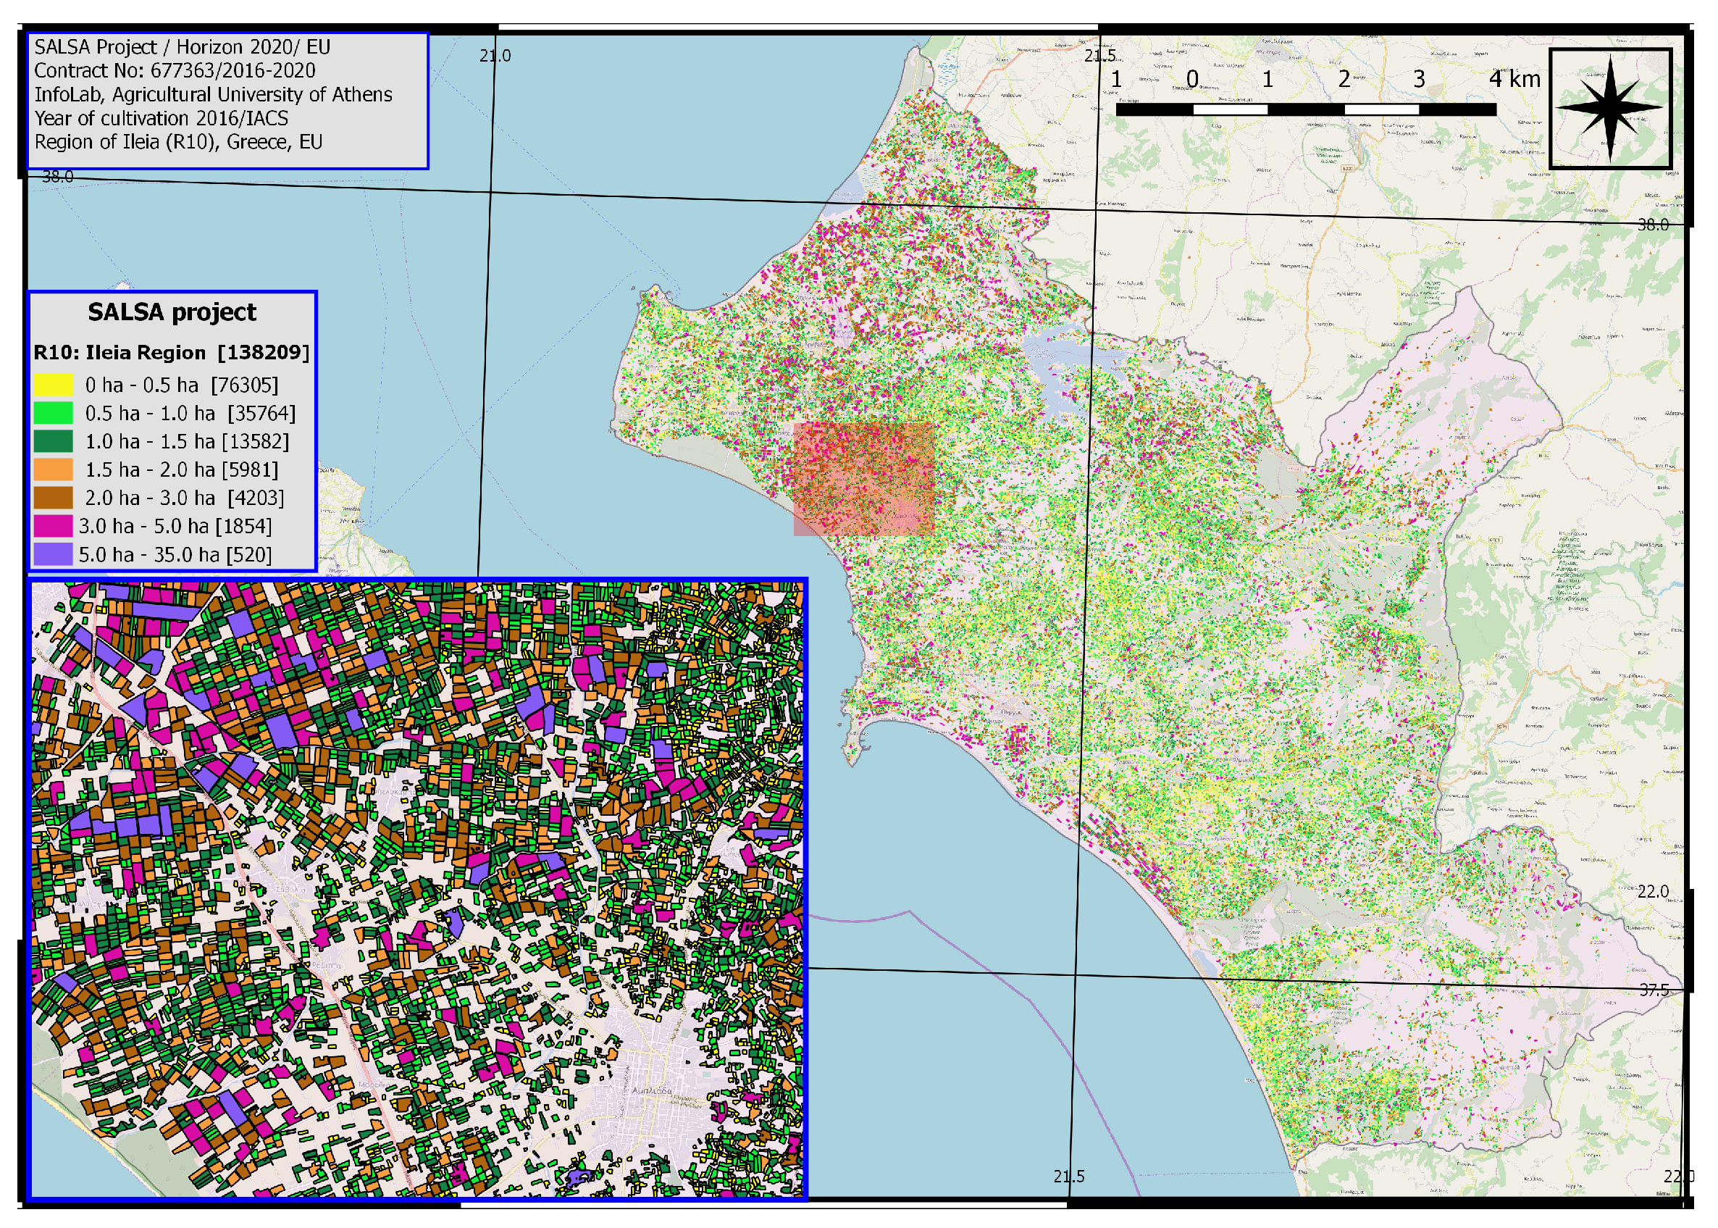Screen dimensions: 1718x1228
Task: Click the 21.5 longitude label at bottom
Action: (1069, 1177)
